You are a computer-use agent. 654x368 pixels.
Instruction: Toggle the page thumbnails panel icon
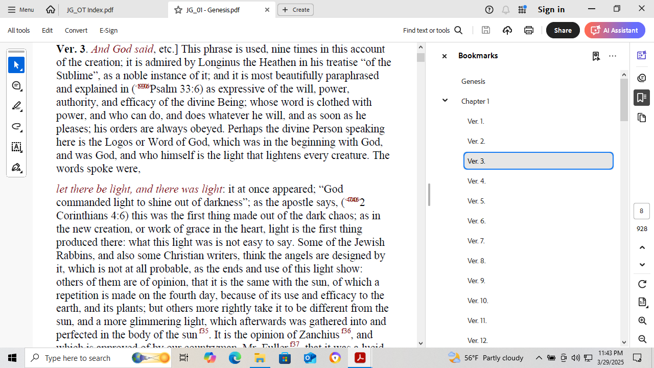642,118
